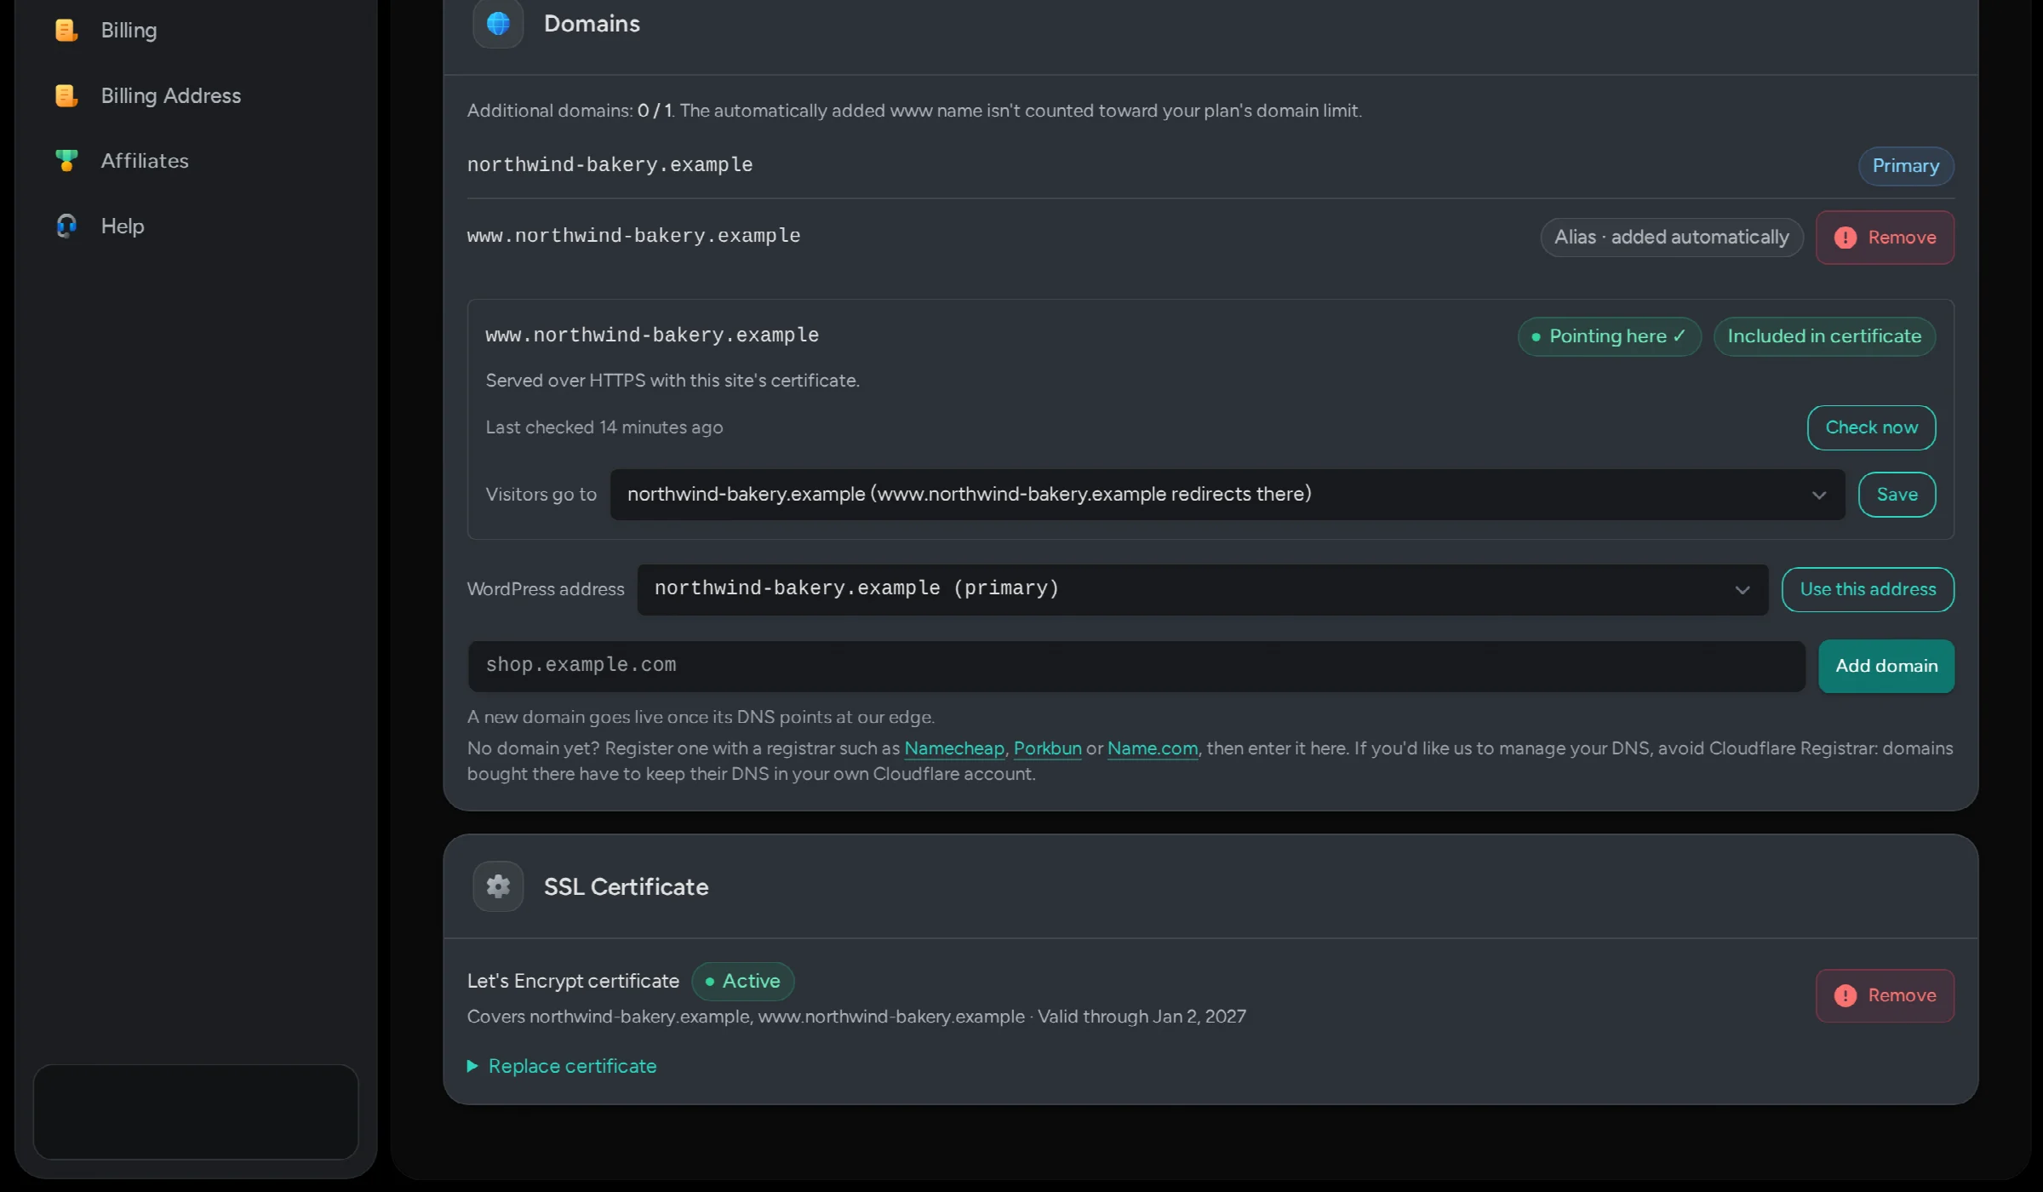Click the Domains globe icon
The height and width of the screenshot is (1192, 2043).
(498, 24)
